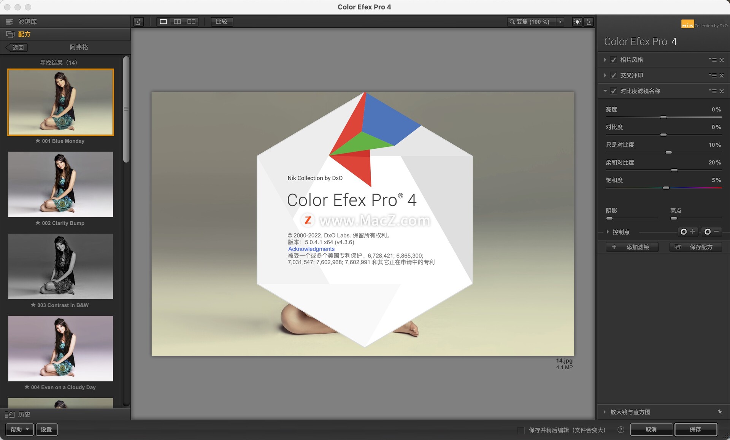Enable 保存并稍后编辑 checkbox

click(x=521, y=430)
